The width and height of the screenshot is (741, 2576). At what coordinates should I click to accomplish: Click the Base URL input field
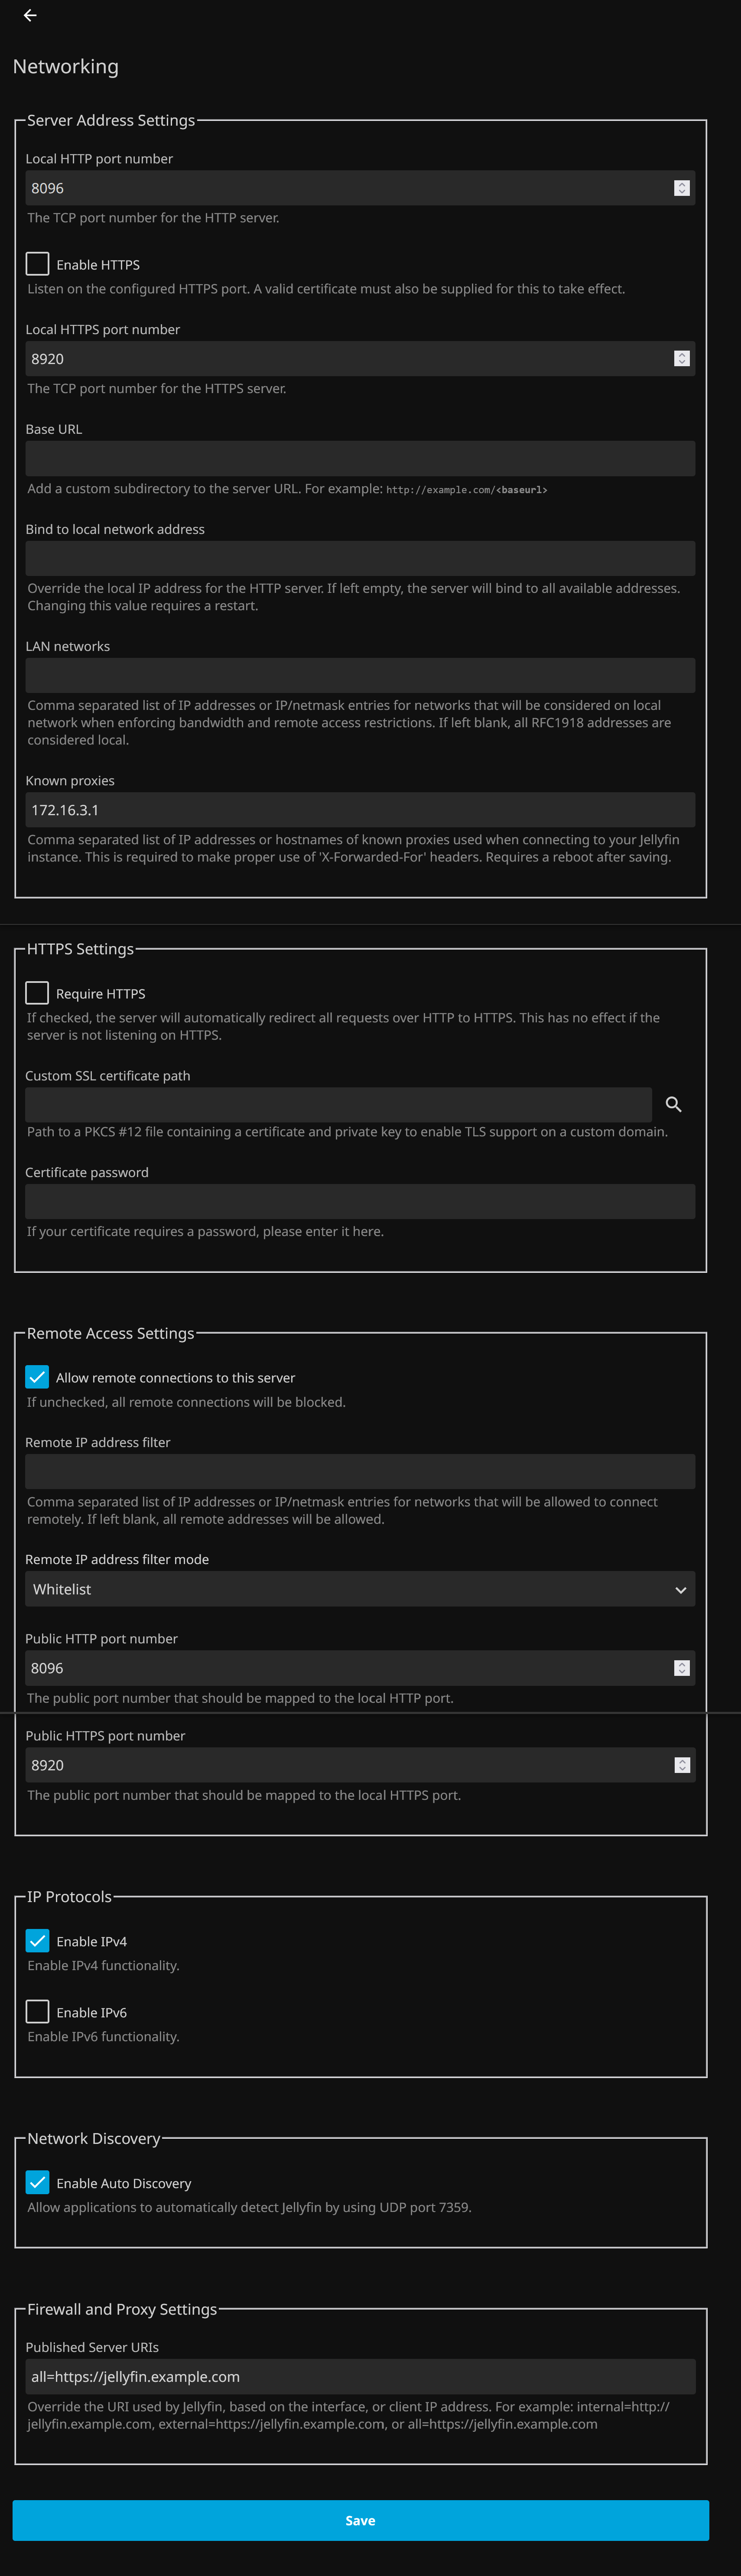(360, 459)
